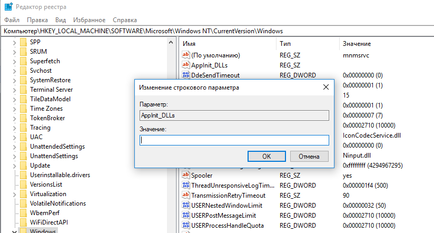Open the Файл menu
Viewport: 434px width, 233px height.
point(12,20)
